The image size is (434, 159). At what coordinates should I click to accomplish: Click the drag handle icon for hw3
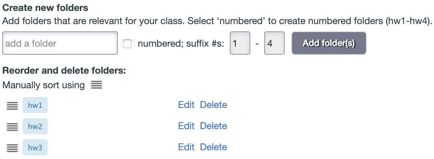pos(12,148)
